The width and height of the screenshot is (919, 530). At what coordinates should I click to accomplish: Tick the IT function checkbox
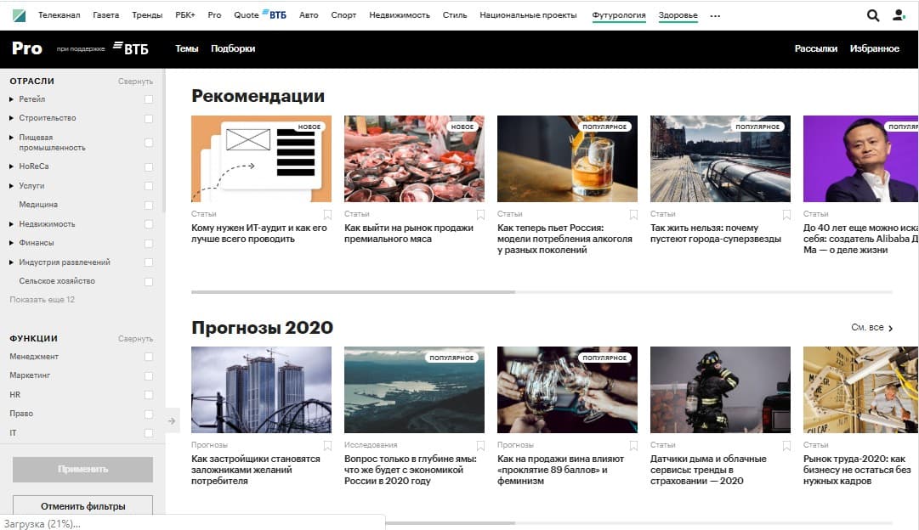tap(149, 433)
